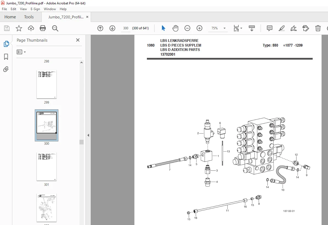The width and height of the screenshot is (328, 225).
Task: Show Page Thumbnails panel icon
Action: coord(6,44)
